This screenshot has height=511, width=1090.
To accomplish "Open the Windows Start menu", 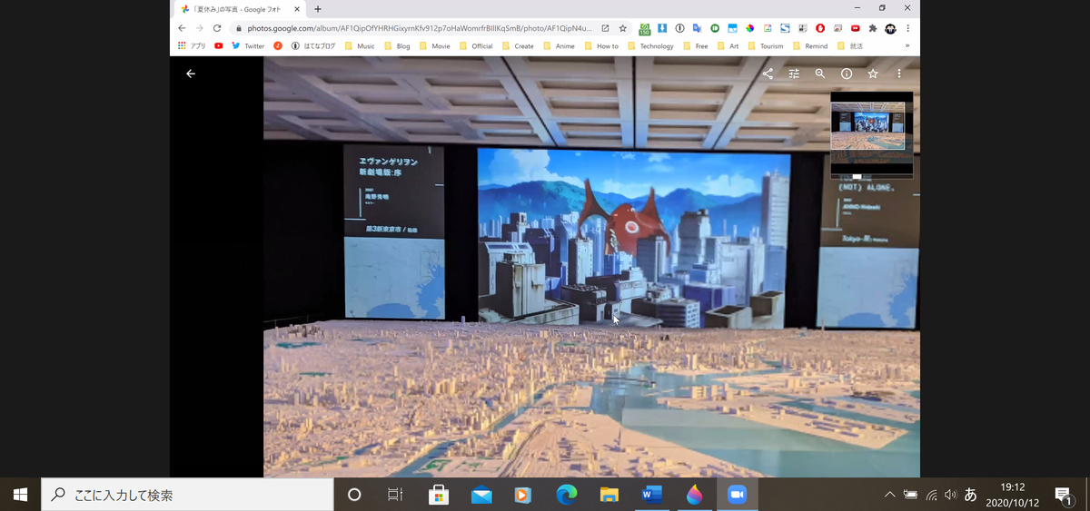I will pyautogui.click(x=20, y=495).
